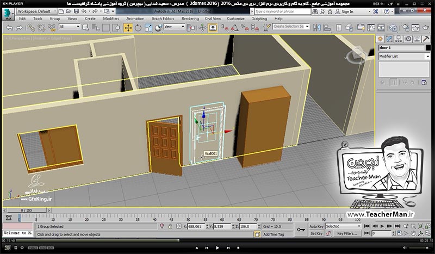Switch to Hierarchy command panel tab
The image size is (435, 254).
coord(399,39)
